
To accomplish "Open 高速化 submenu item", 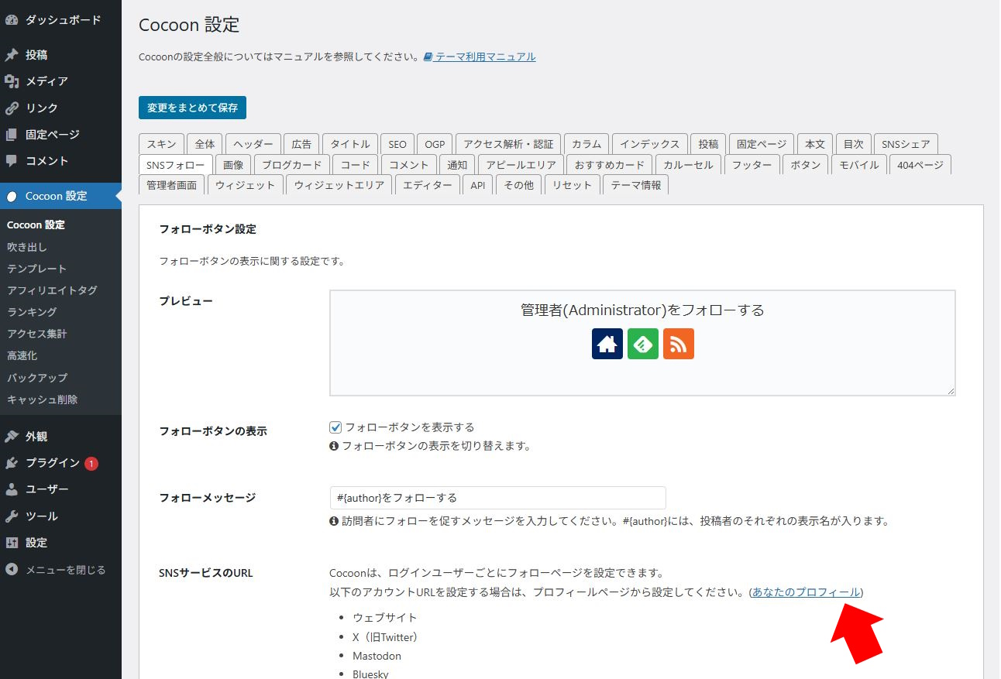I will (x=22, y=355).
